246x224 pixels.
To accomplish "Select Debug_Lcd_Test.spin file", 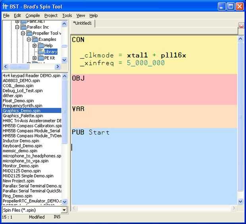I will [23, 91].
